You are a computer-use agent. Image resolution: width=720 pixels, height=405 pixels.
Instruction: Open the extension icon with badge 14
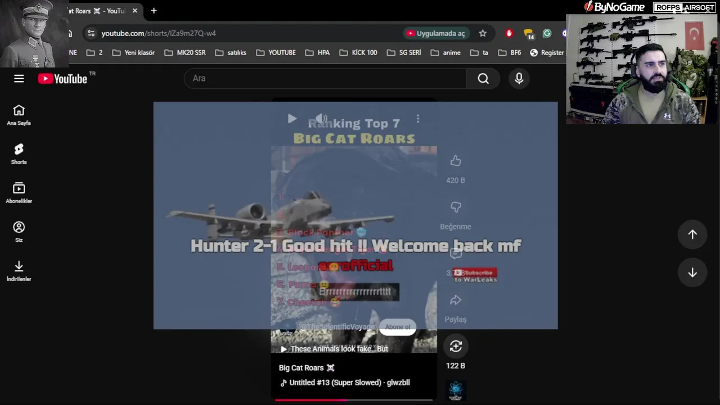[x=528, y=34]
